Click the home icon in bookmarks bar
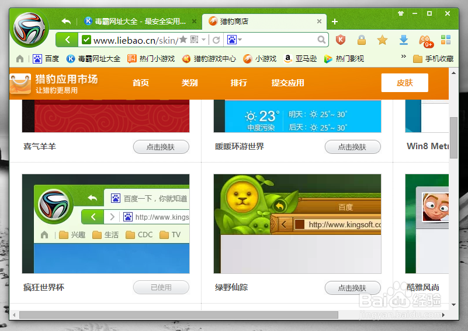 click(x=20, y=59)
